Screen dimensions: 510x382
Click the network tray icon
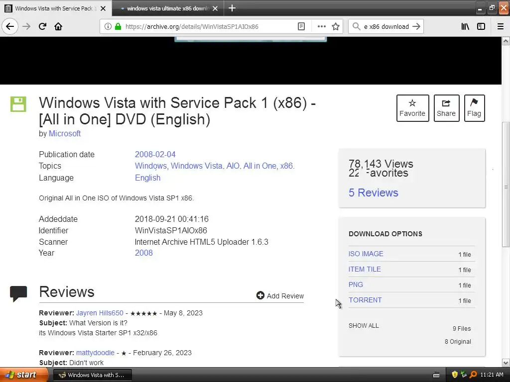[464, 375]
